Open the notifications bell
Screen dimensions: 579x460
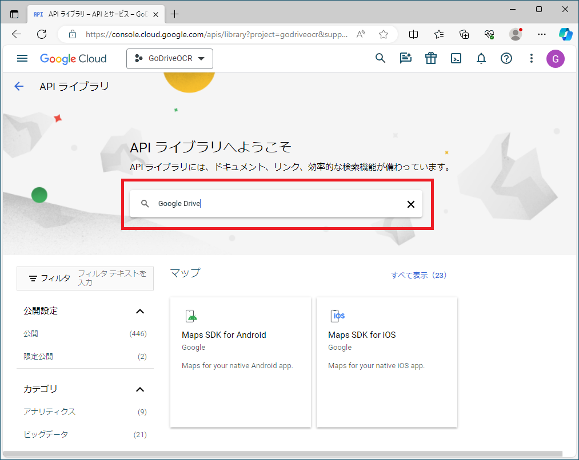(481, 58)
